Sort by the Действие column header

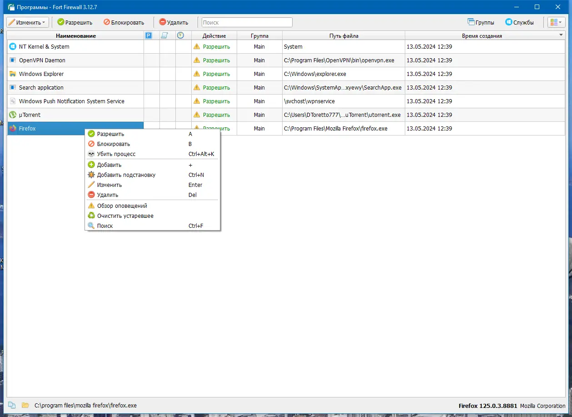coord(214,35)
